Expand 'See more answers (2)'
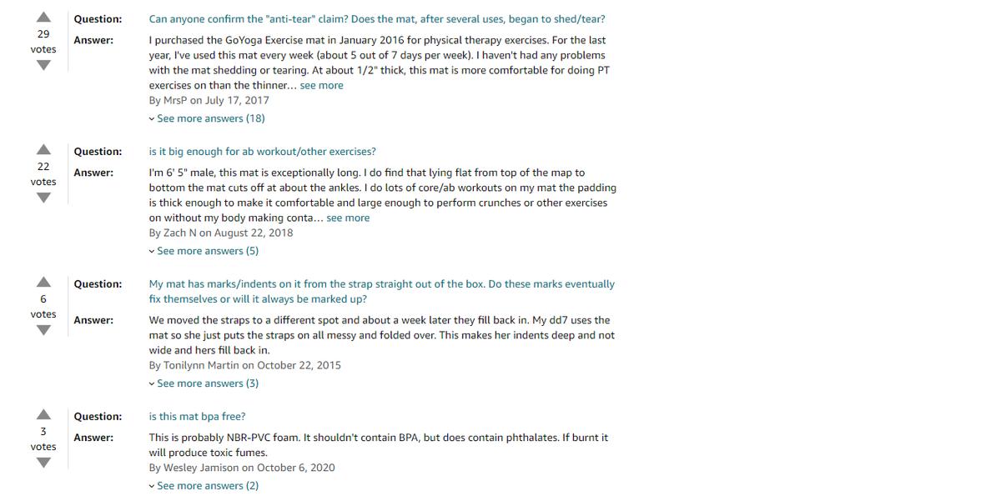This screenshot has width=1001, height=496. 207,486
